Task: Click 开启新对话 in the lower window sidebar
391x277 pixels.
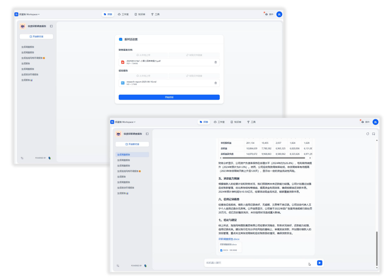Action: pos(132,144)
